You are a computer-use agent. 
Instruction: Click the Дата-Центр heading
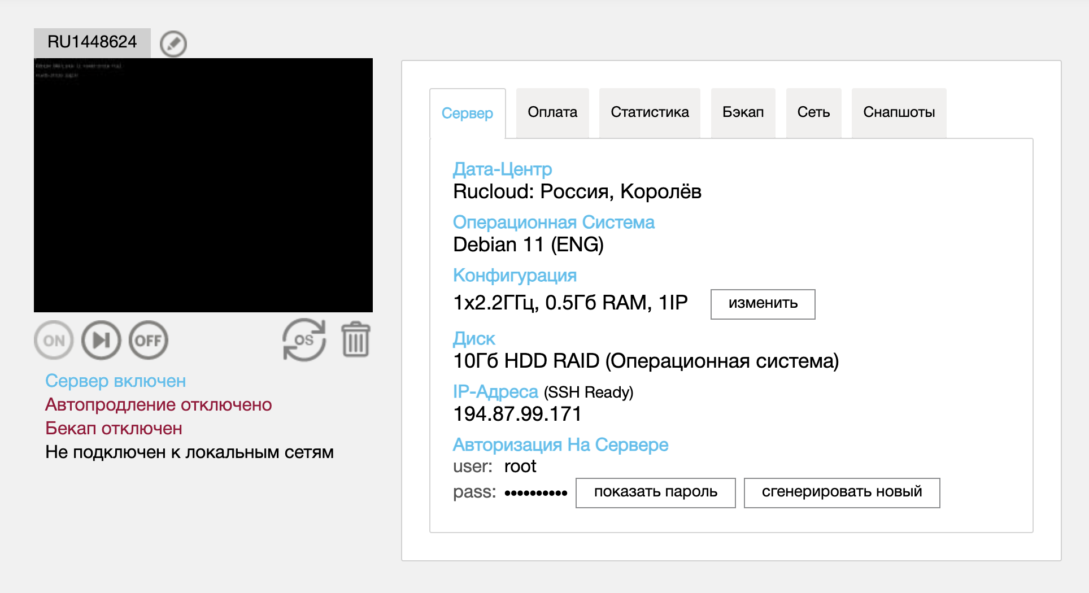point(502,169)
